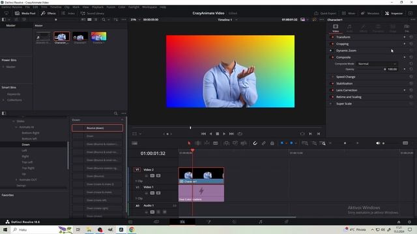The width and height of the screenshot is (417, 234).
Task: Open the marker color dropdown arrow
Action: (x=296, y=143)
